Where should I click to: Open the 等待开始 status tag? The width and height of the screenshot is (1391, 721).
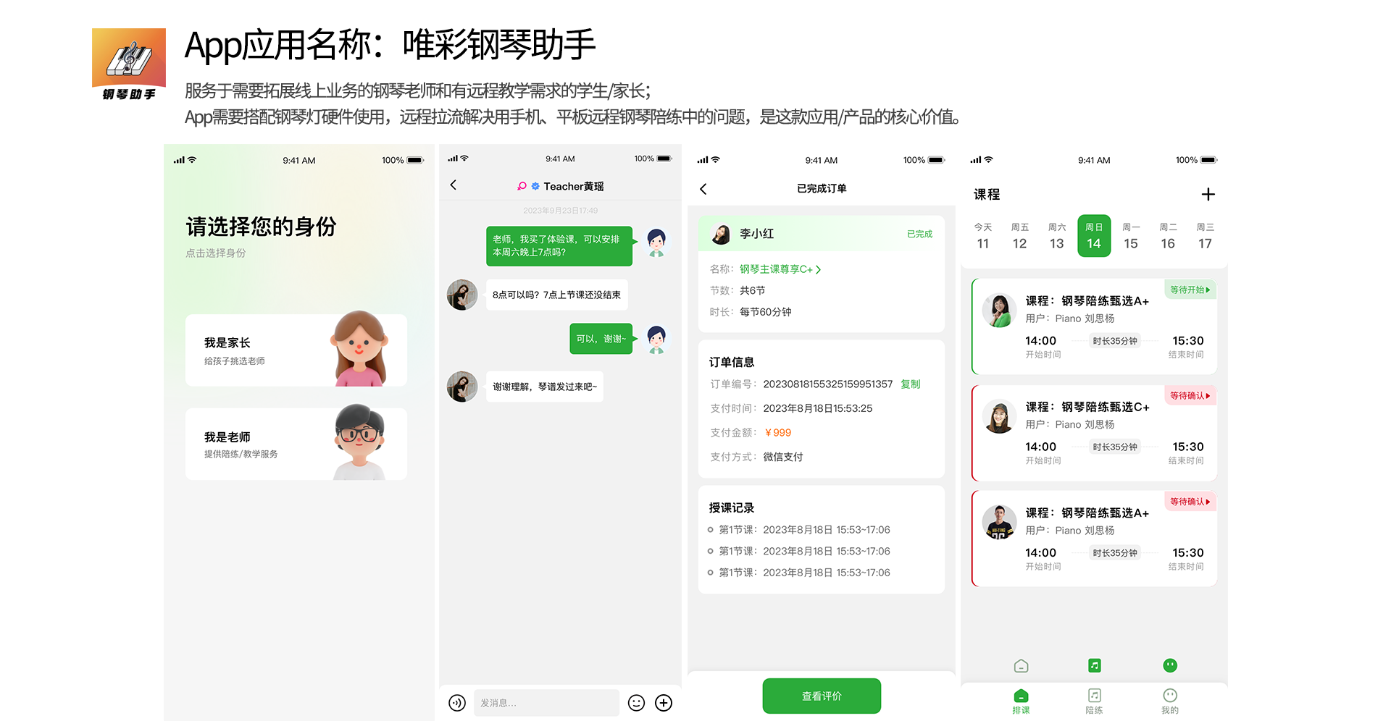1190,290
